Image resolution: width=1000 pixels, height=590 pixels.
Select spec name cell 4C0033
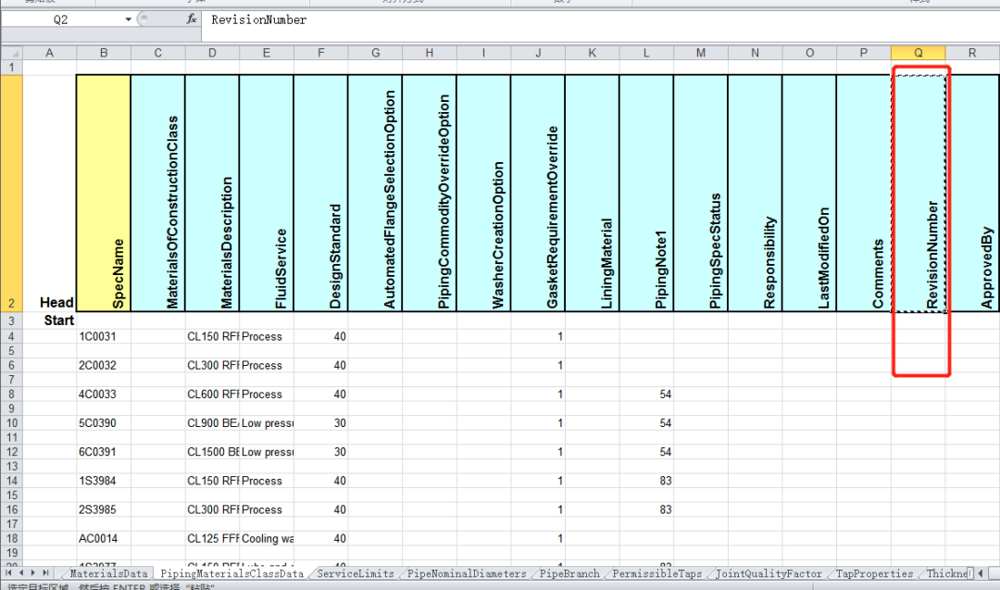tap(104, 395)
